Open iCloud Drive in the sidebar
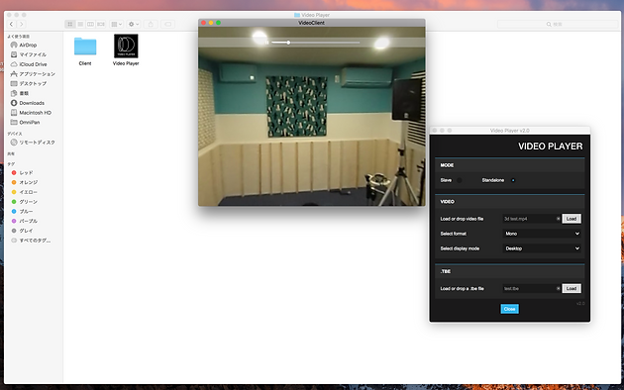 (x=34, y=64)
